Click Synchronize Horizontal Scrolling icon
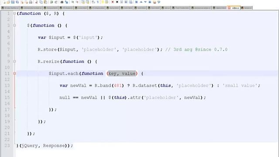This screenshot has height=157, width=279. point(88,2)
